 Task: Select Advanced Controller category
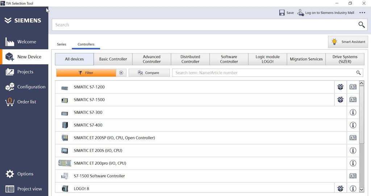tap(152, 59)
